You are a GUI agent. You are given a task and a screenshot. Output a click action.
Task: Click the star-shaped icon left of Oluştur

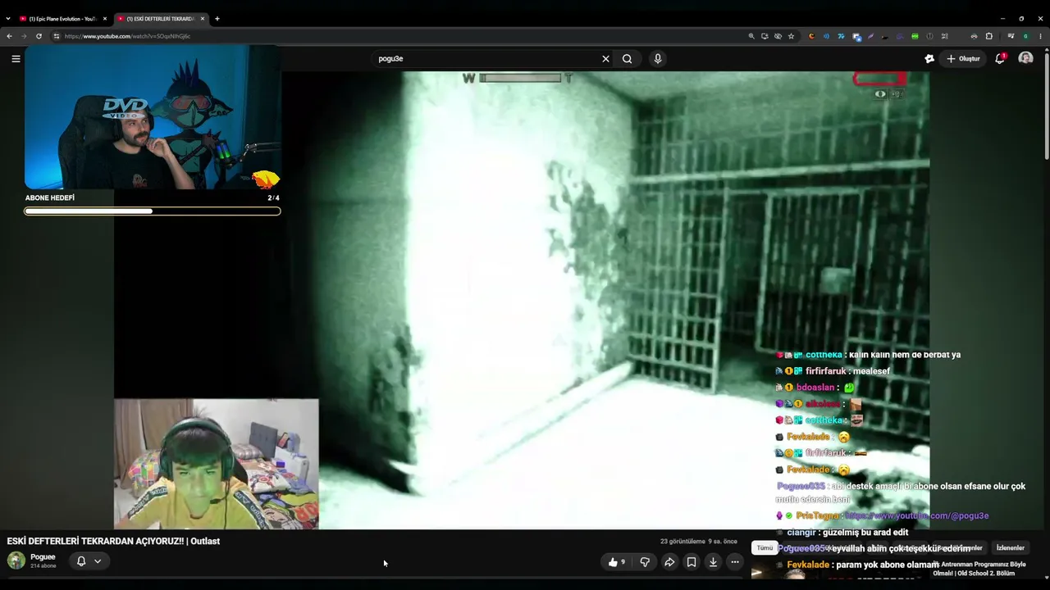click(929, 59)
